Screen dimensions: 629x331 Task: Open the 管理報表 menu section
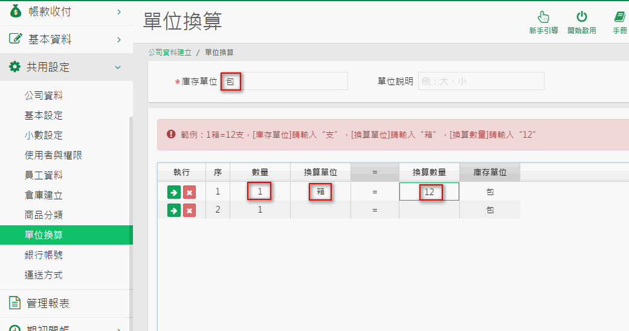click(66, 303)
